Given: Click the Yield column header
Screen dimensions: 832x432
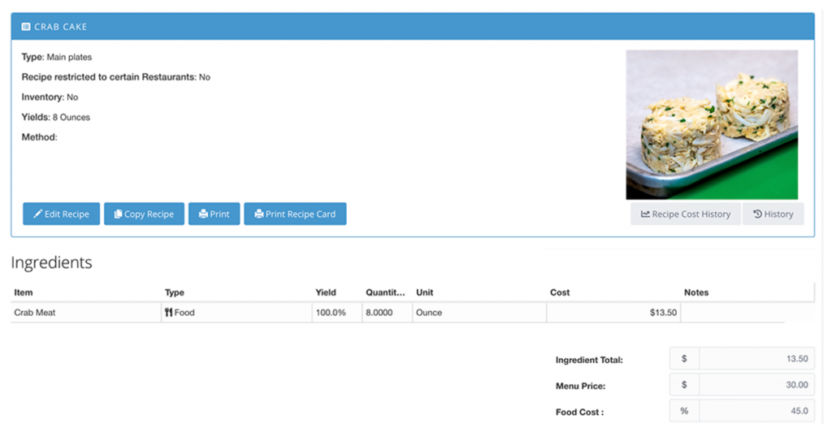Looking at the screenshot, I should 325,292.
